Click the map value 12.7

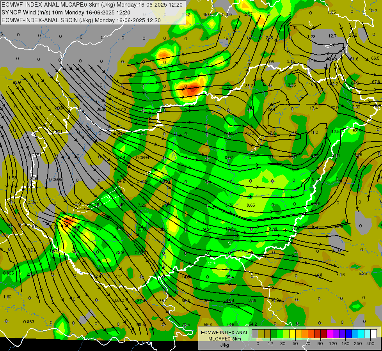point(332,36)
